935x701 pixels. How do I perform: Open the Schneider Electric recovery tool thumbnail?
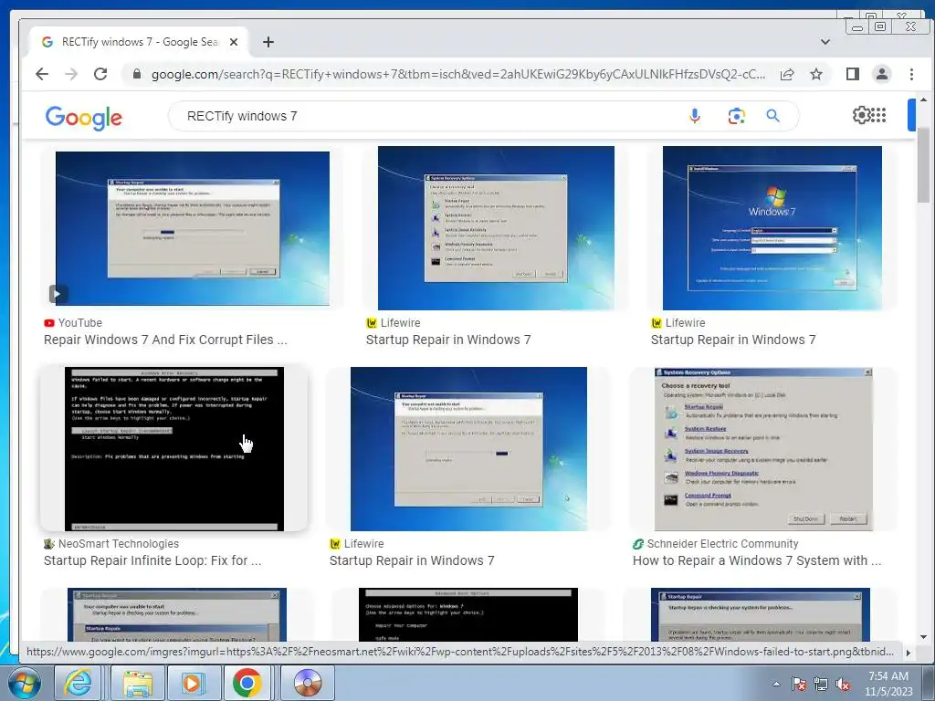click(x=763, y=449)
